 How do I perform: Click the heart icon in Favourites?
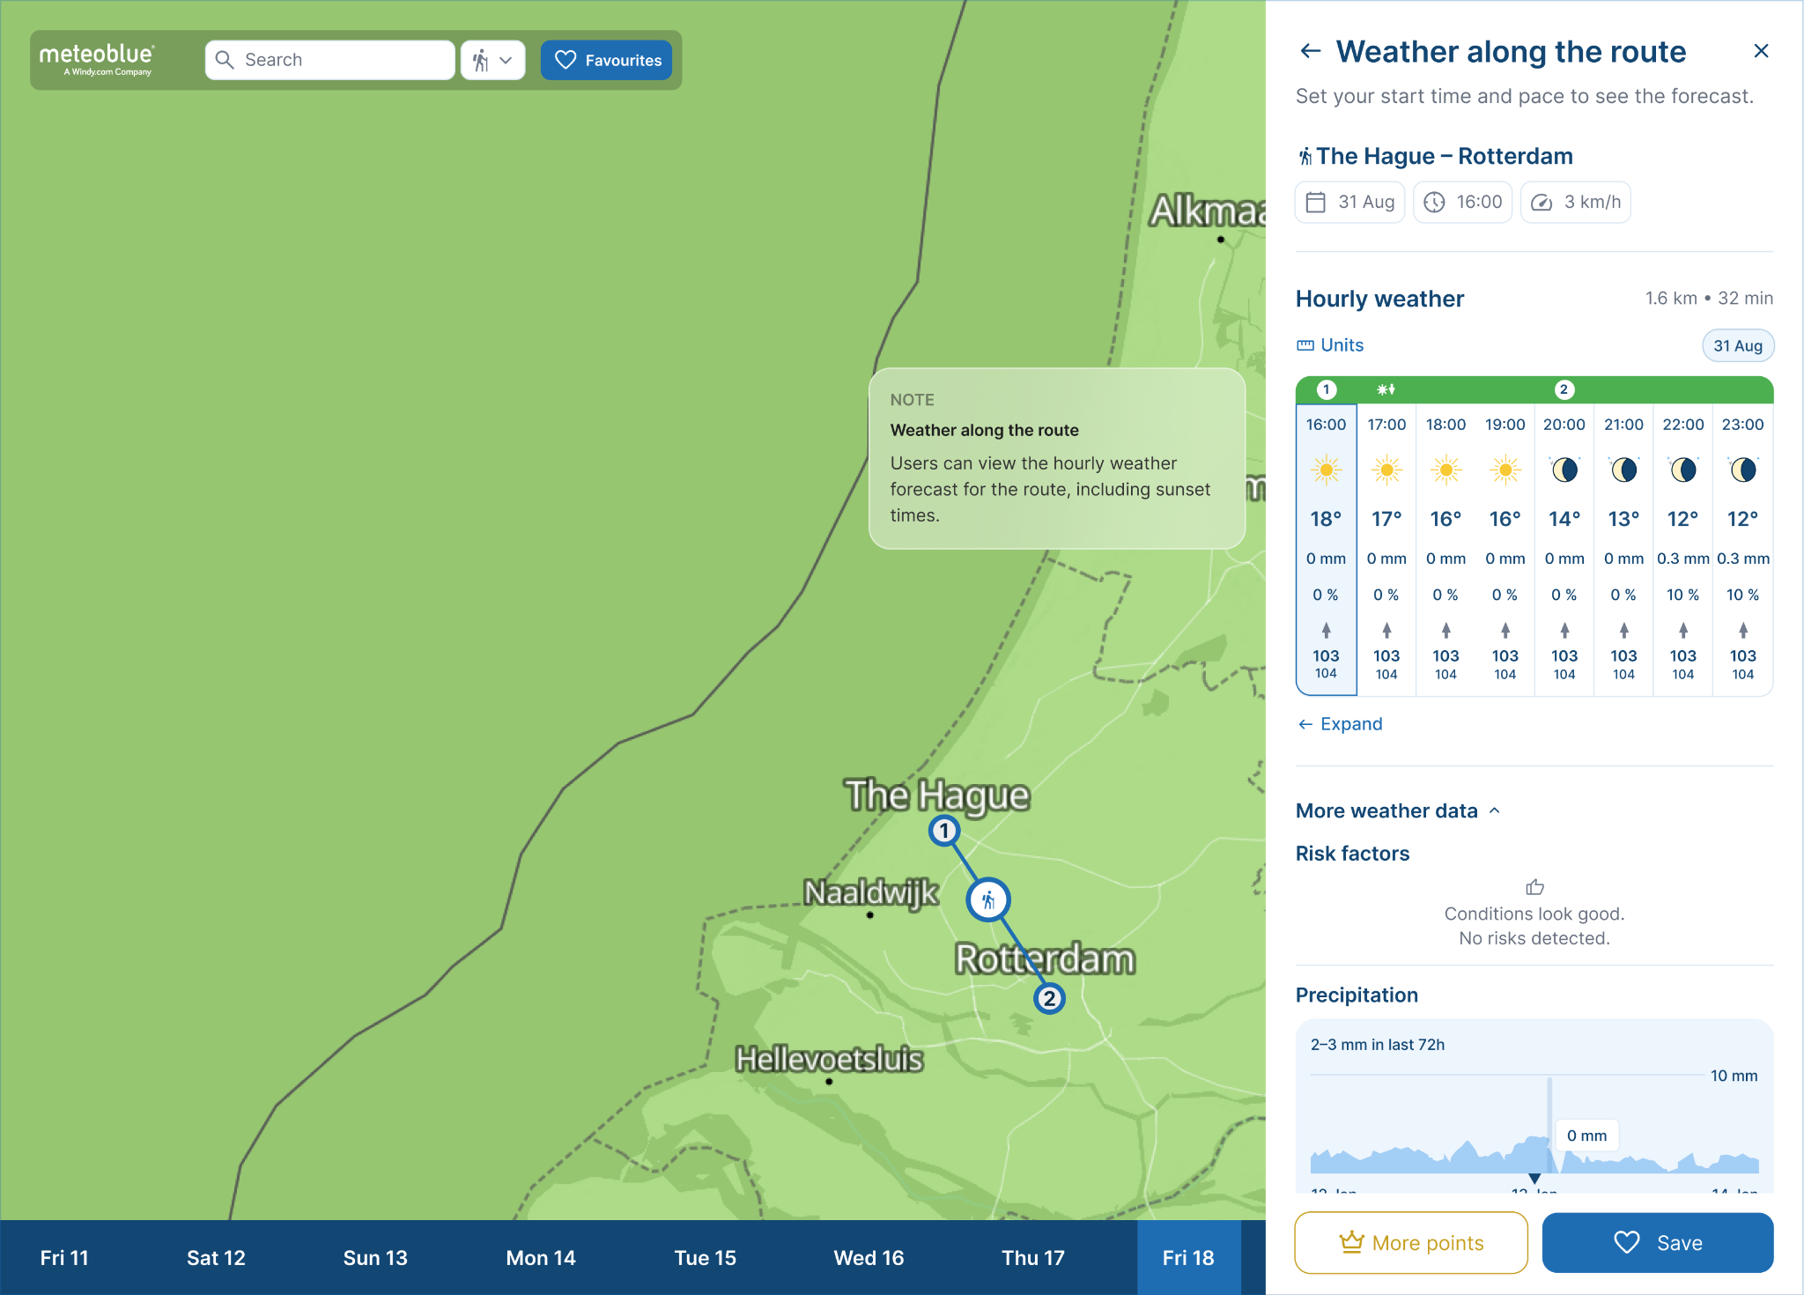566,60
